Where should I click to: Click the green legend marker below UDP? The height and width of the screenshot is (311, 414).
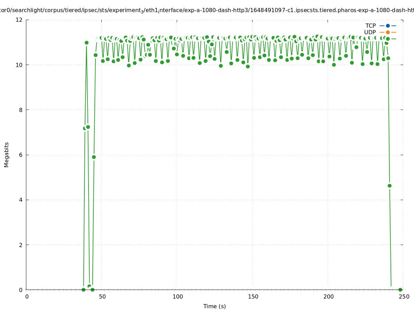(388, 39)
